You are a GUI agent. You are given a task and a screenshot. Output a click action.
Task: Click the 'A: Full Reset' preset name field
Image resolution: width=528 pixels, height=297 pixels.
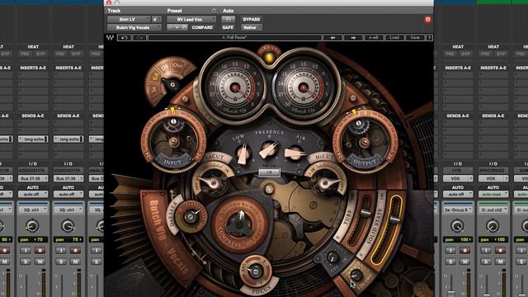[234, 38]
